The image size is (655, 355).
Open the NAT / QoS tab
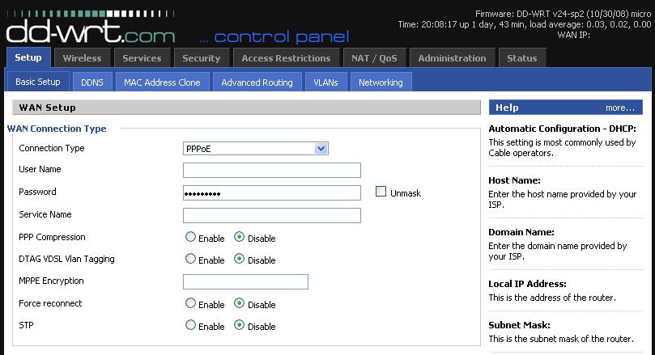tap(374, 58)
